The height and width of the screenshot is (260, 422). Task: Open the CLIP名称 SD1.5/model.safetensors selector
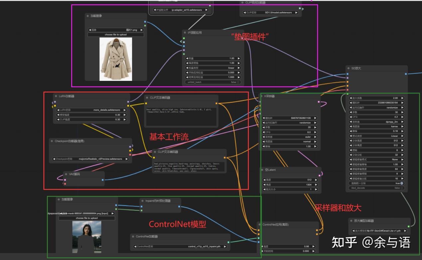pyautogui.click(x=271, y=13)
